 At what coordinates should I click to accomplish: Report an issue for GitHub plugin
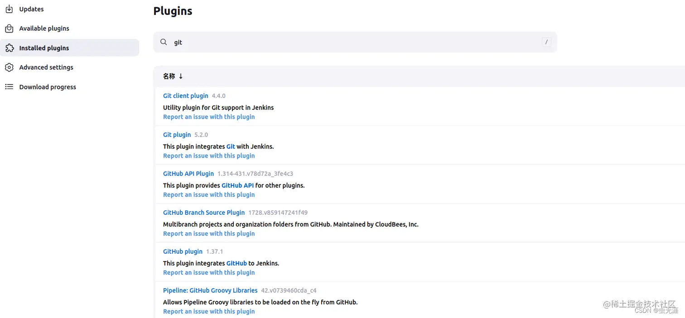point(209,273)
